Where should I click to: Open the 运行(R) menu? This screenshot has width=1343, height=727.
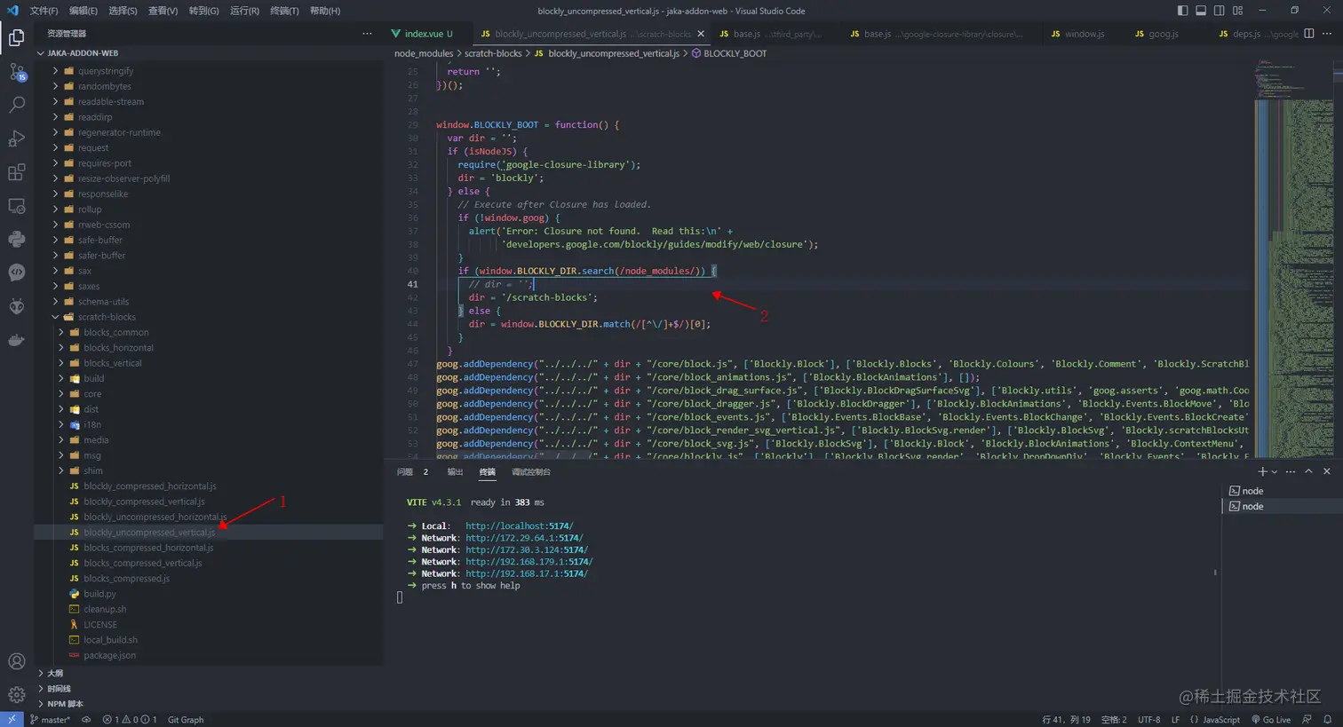point(244,11)
